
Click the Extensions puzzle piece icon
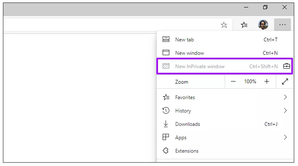pyautogui.click(x=166, y=151)
